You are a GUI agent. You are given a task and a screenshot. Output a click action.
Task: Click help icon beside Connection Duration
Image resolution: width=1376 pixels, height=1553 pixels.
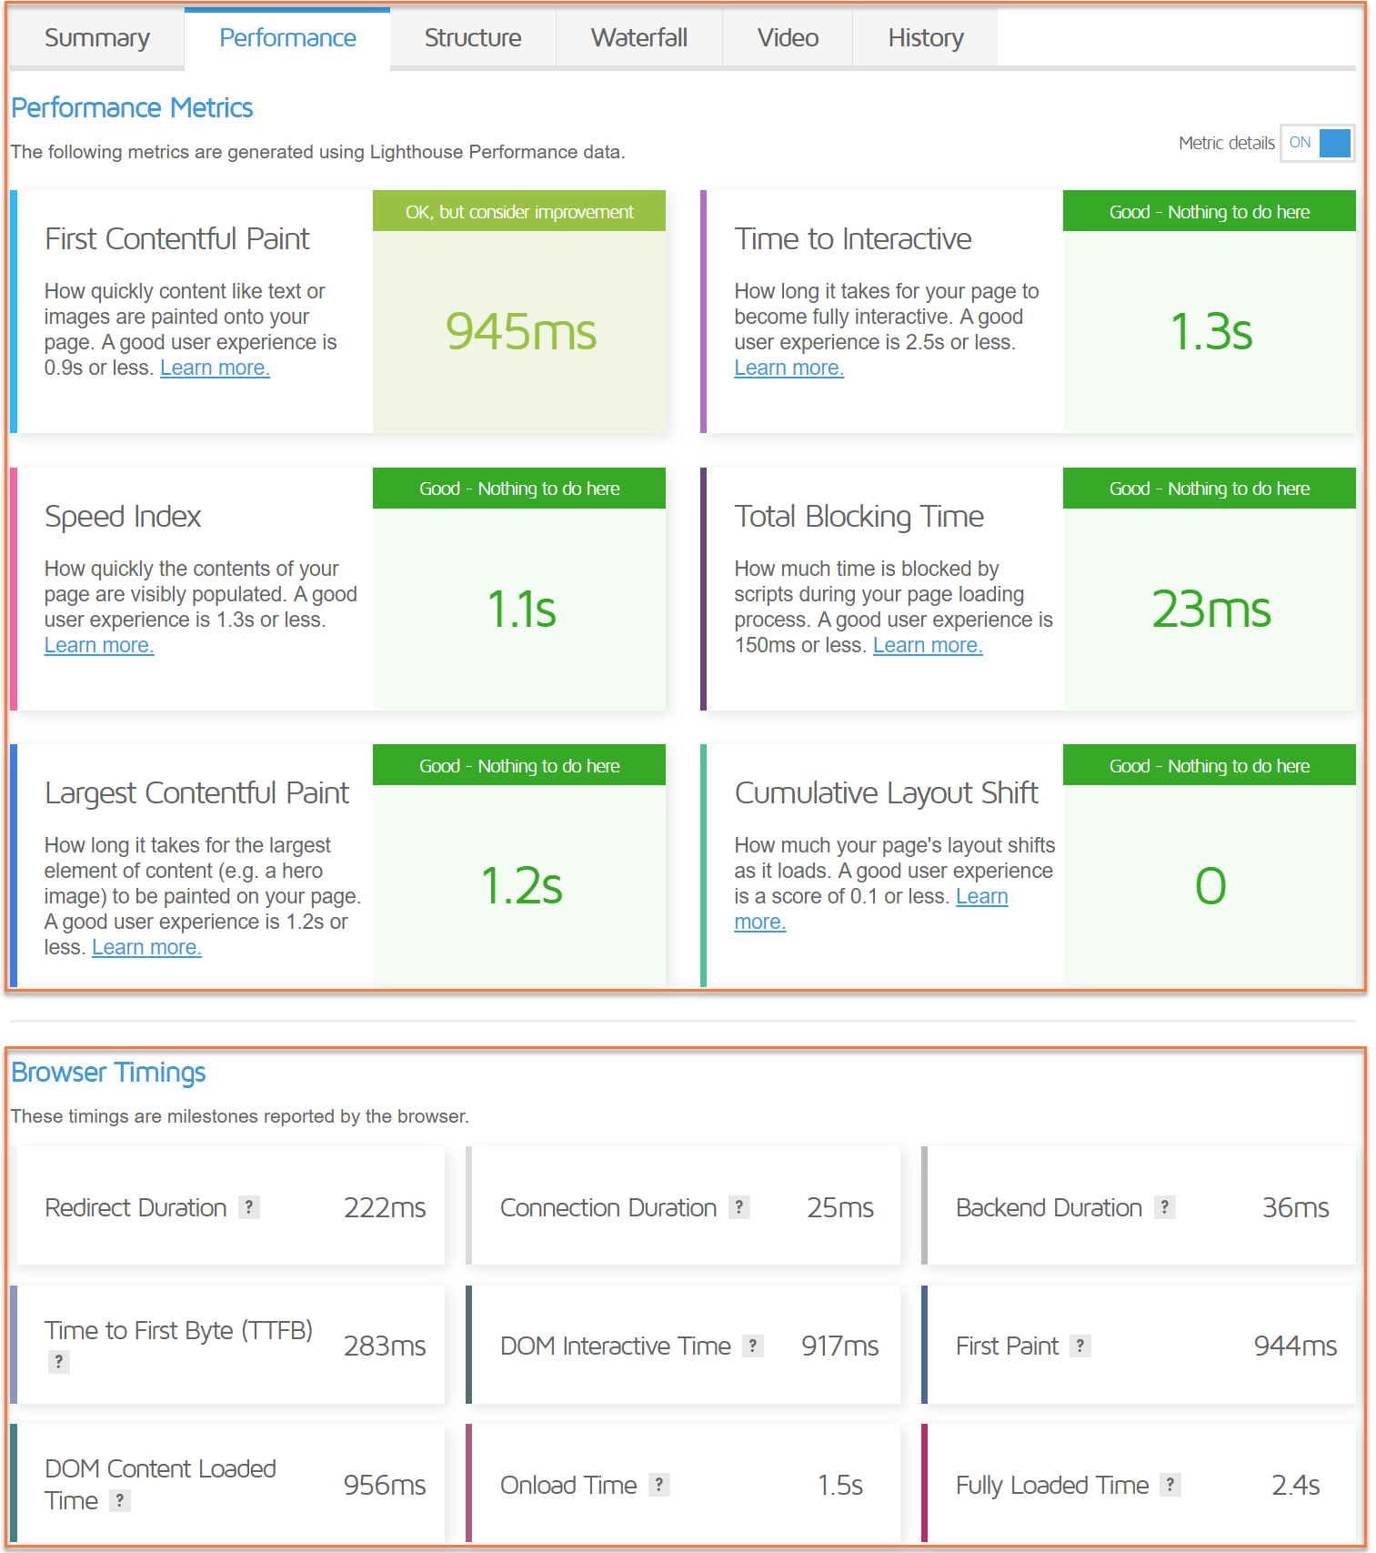pos(739,1207)
